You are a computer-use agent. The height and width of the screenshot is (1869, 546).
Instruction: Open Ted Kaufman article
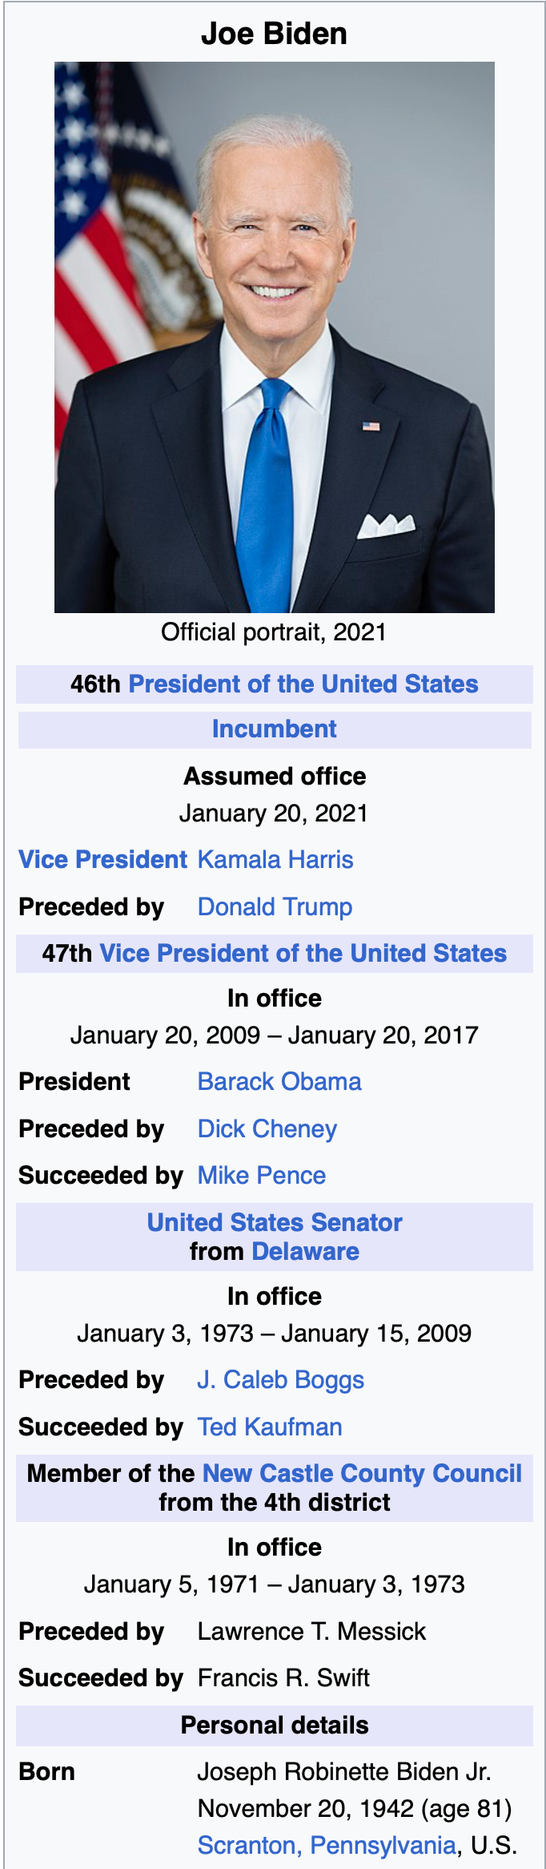270,1427
